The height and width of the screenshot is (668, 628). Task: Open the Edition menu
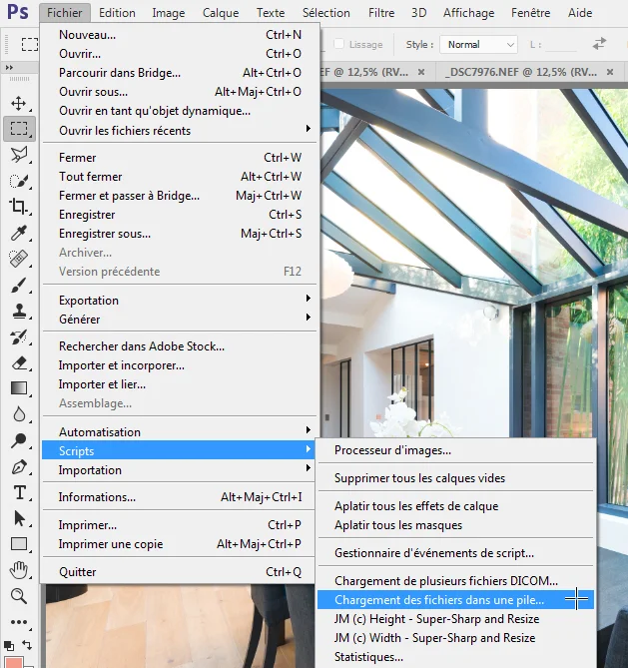117,13
